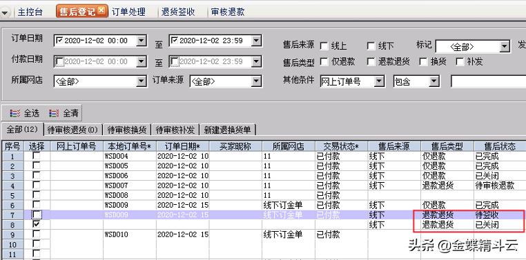This screenshot has width=526, height=260.
Task: Click the WSD005 order number cell
Action: coord(130,166)
